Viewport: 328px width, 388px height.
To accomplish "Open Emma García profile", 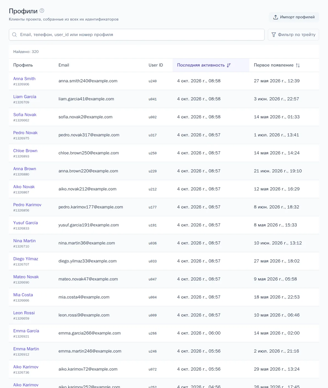I will coord(26,331).
